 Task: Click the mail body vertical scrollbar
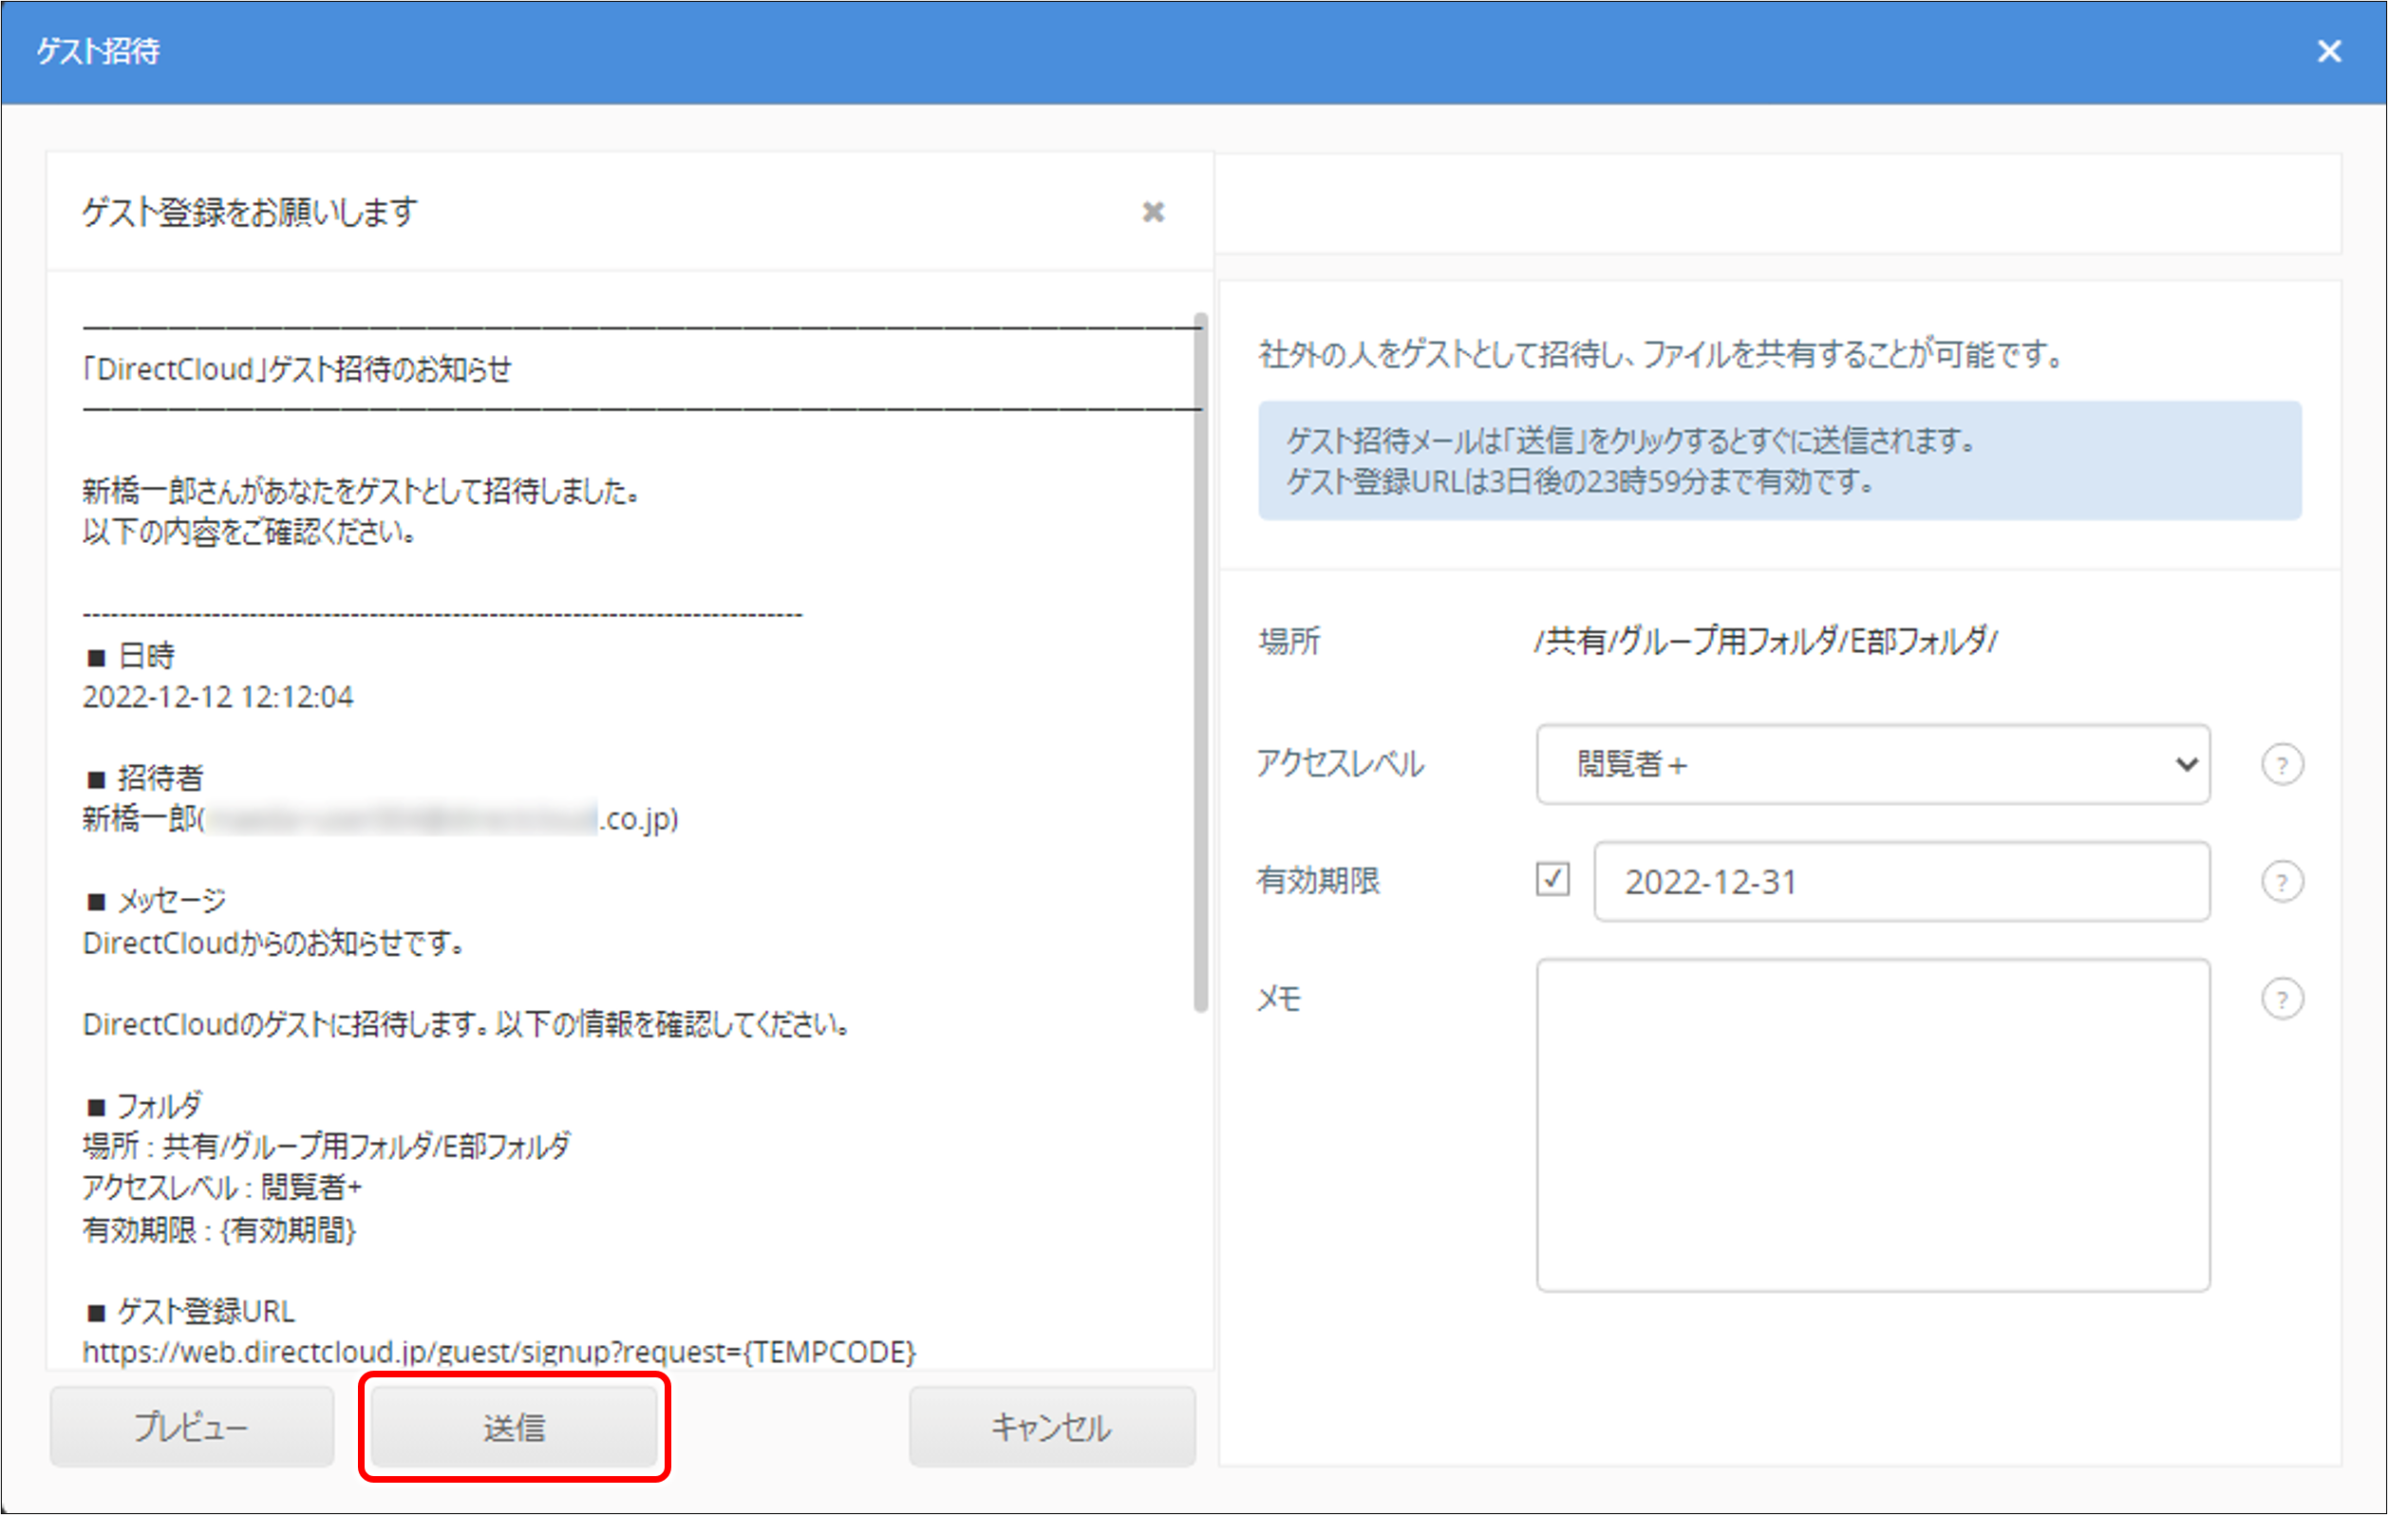(x=1200, y=663)
